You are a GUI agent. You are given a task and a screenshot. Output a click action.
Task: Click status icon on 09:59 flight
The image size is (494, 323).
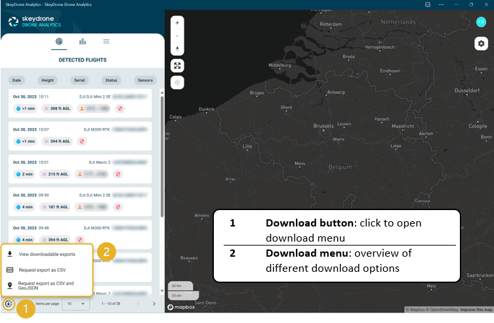[x=118, y=207]
